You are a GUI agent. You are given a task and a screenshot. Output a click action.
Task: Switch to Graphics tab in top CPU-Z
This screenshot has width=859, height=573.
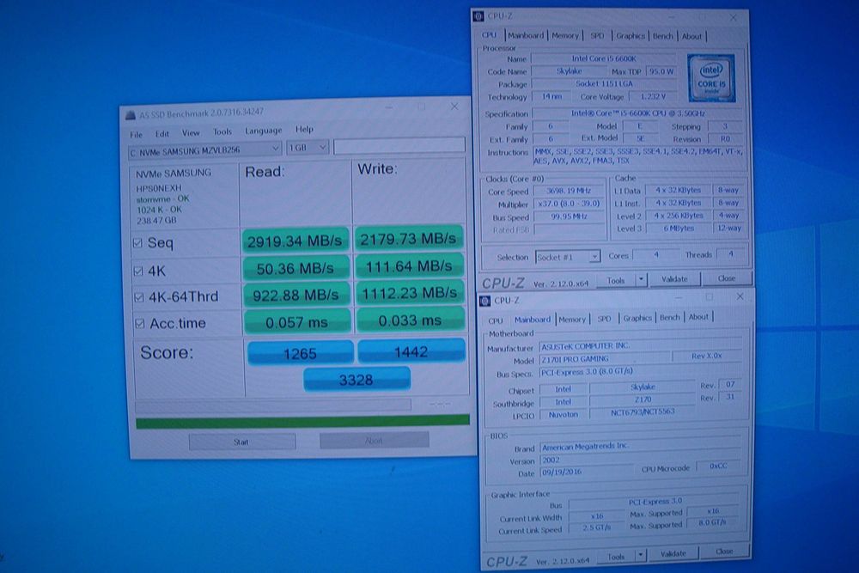point(631,35)
